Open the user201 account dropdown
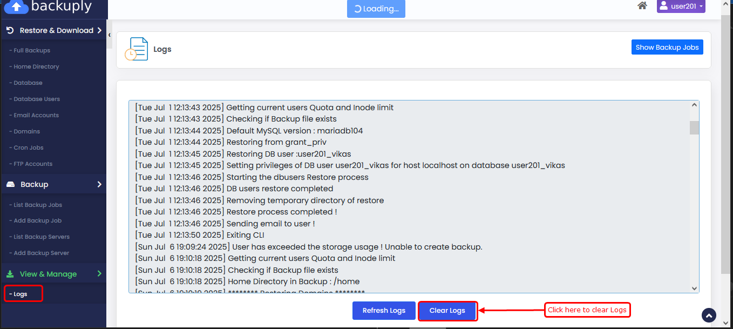 click(x=681, y=6)
